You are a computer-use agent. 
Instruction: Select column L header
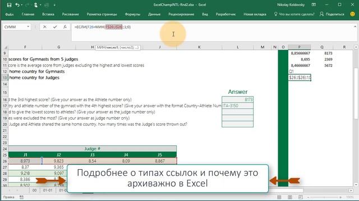(238, 47)
